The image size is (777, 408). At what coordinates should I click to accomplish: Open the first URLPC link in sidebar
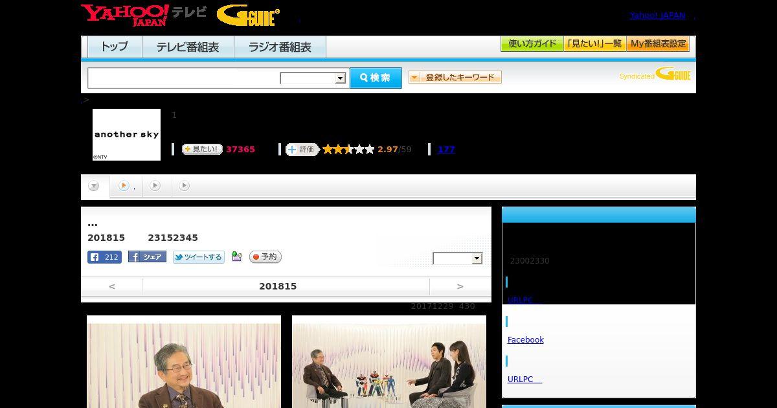point(524,300)
